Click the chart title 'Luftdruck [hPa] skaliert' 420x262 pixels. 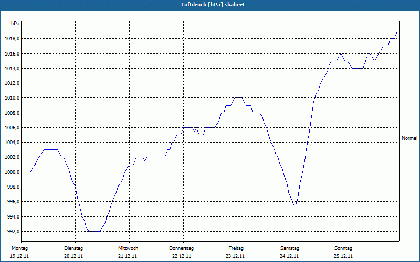[x=213, y=5]
